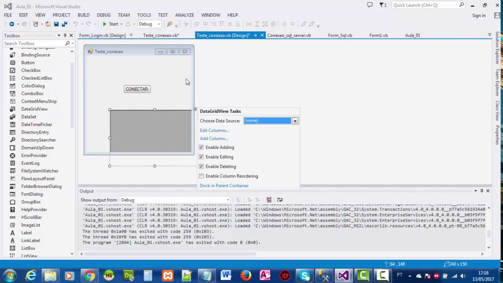Select FolderBrowserDialog control in Toolbox
Viewport: 503px width, 283px height.
coord(41,186)
